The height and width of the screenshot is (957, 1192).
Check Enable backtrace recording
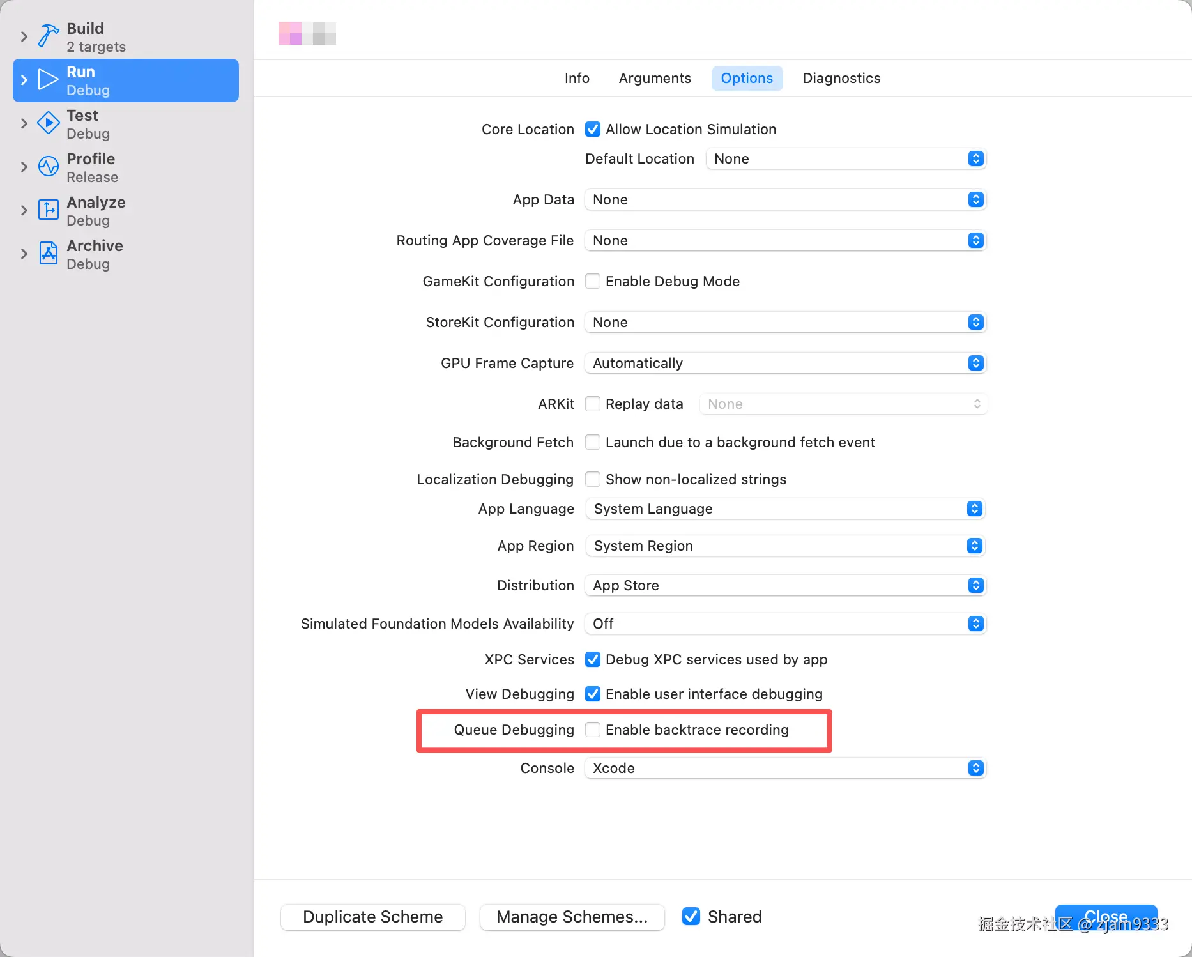tap(593, 730)
